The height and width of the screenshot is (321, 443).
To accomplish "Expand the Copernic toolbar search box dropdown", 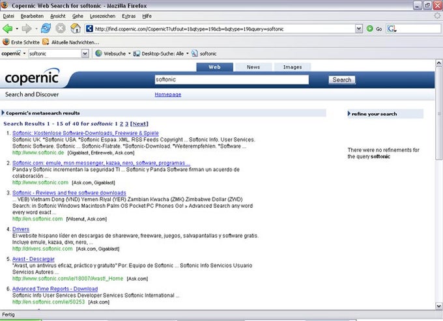I will tap(85, 53).
